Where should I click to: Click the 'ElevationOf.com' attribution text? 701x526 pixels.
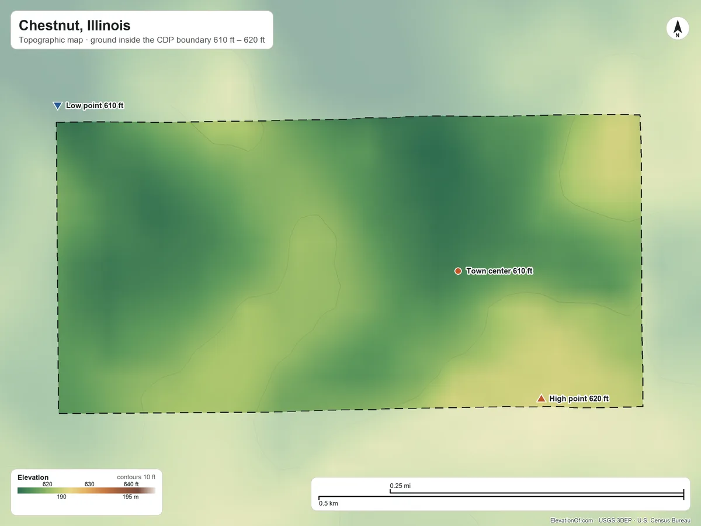[x=572, y=520]
